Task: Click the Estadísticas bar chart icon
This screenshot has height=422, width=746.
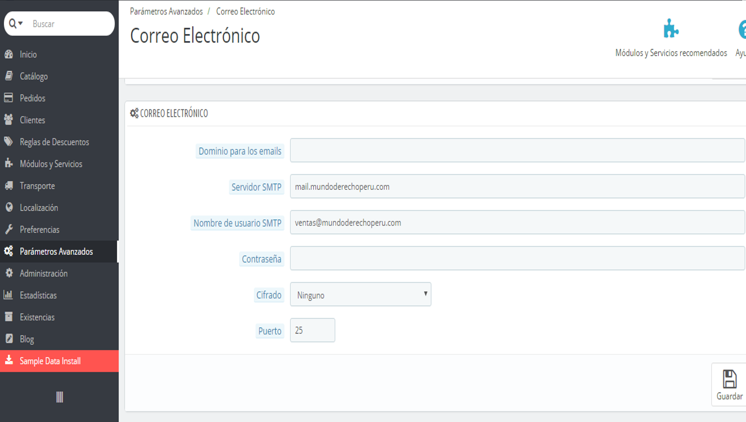Action: 9,295
